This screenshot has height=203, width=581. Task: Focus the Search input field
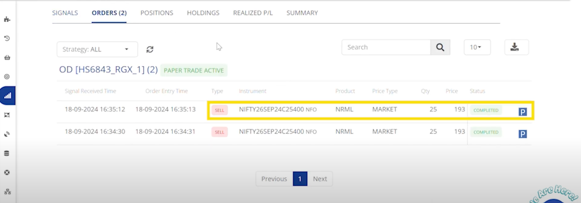coord(386,47)
